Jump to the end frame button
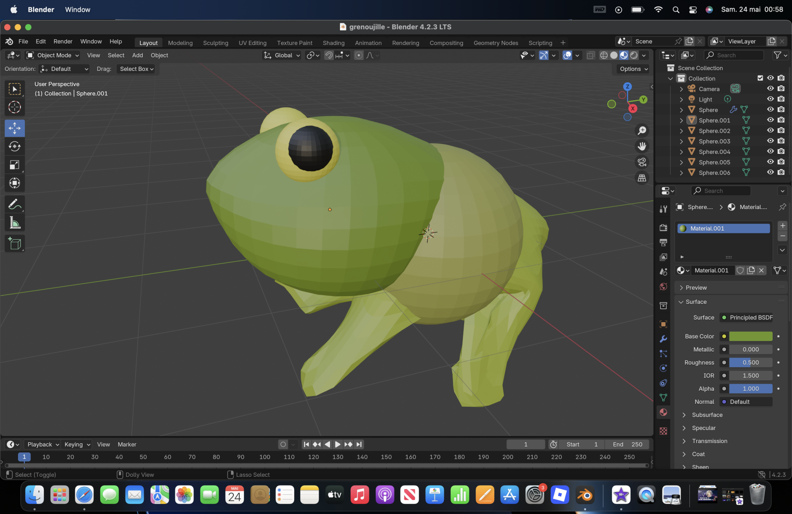The image size is (792, 514). [359, 444]
